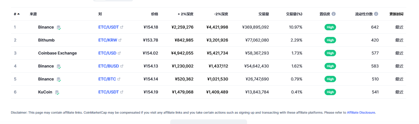Open the KuCoin ETC/USDT pair link
The image size is (419, 124).
pos(108,92)
